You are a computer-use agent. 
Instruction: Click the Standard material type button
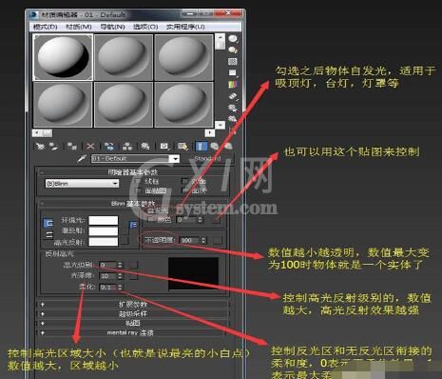[208, 158]
